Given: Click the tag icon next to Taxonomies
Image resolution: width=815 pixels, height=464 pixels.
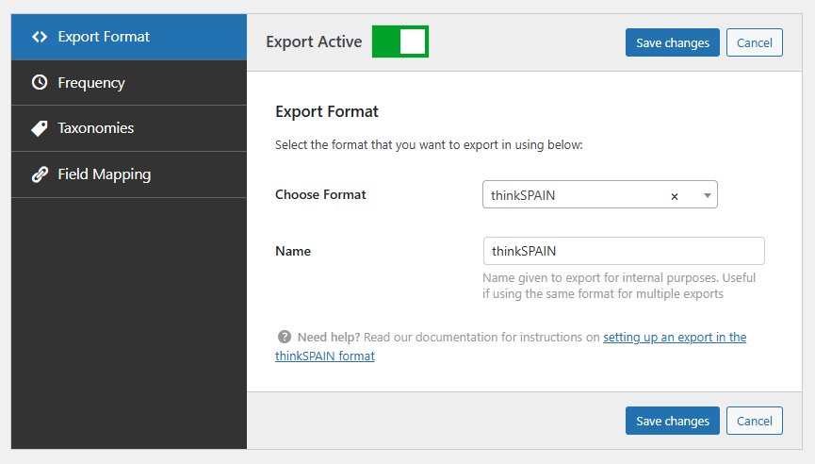Looking at the screenshot, I should [x=39, y=128].
